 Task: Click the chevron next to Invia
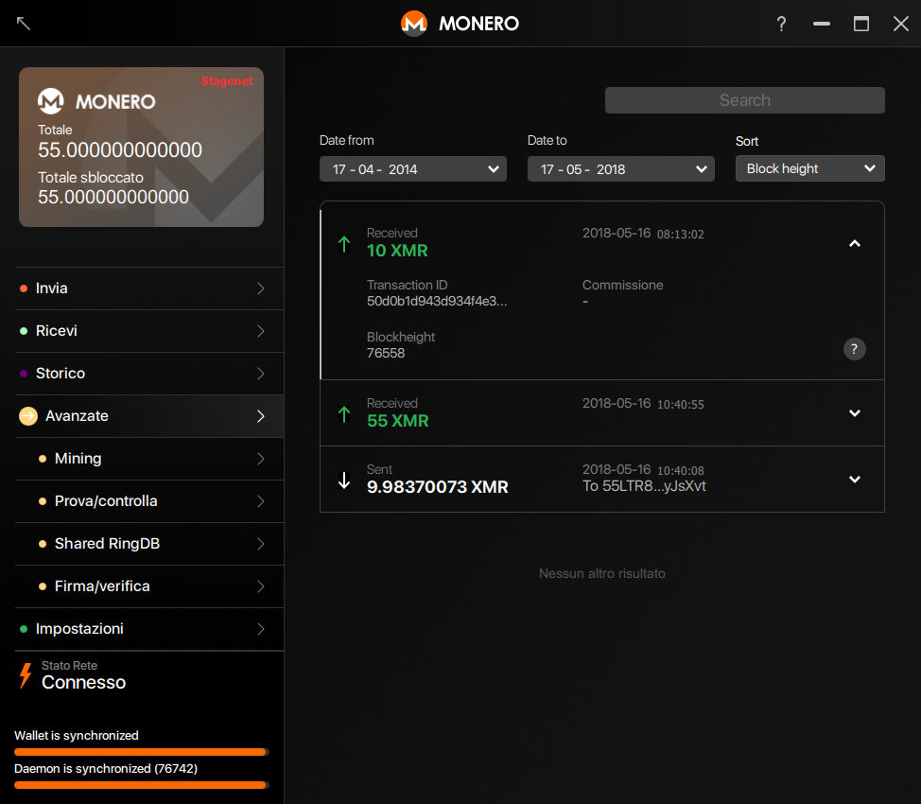[261, 288]
